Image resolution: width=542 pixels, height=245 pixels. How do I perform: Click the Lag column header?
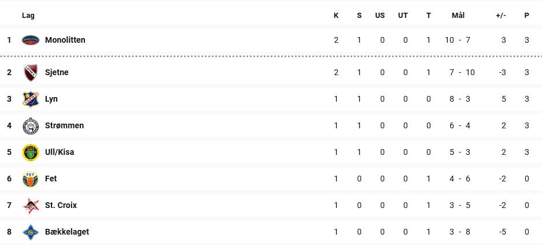click(x=28, y=16)
